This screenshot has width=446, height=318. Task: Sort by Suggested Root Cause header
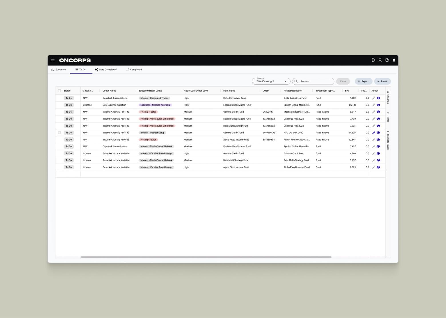click(150, 91)
